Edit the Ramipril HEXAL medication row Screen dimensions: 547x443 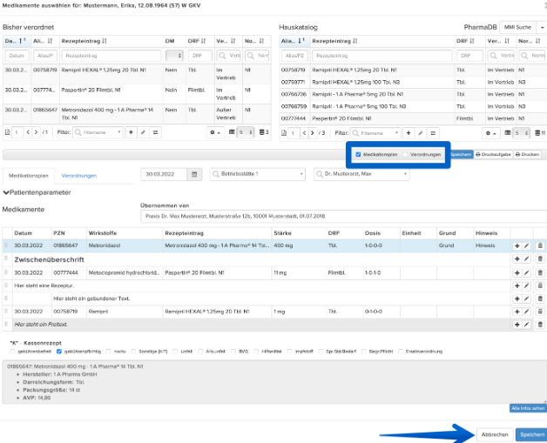tap(526, 312)
